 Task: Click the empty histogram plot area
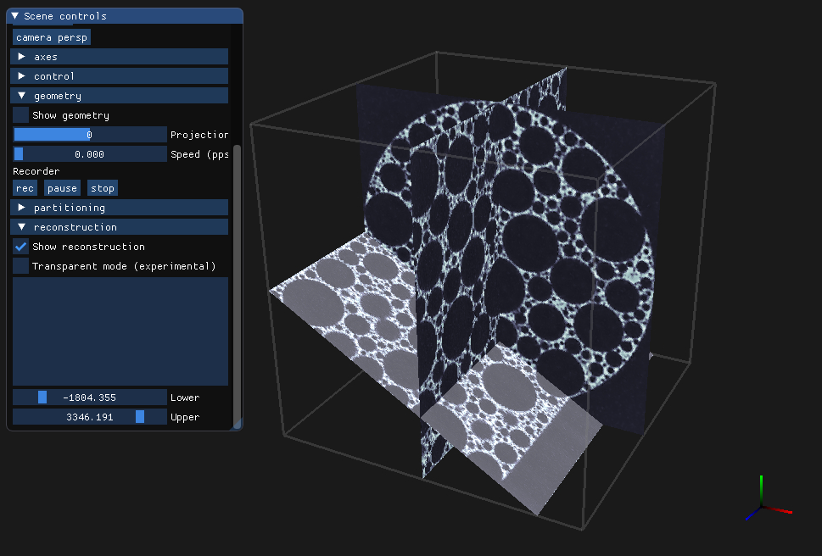point(120,331)
